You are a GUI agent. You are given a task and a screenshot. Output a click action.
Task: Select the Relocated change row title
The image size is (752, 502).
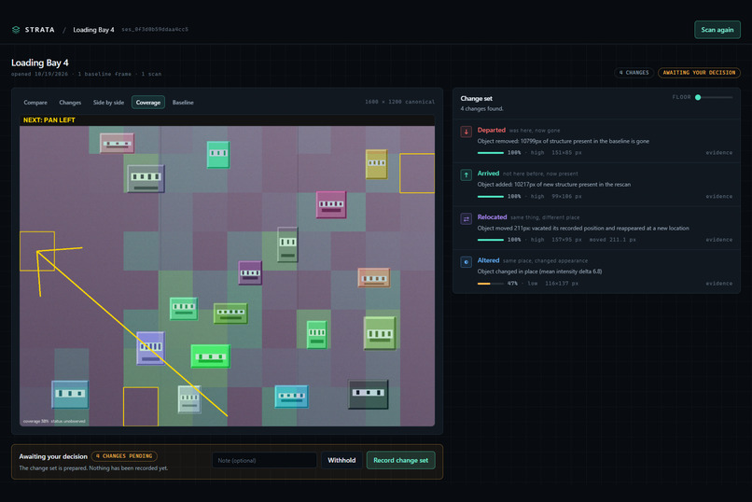coord(492,217)
